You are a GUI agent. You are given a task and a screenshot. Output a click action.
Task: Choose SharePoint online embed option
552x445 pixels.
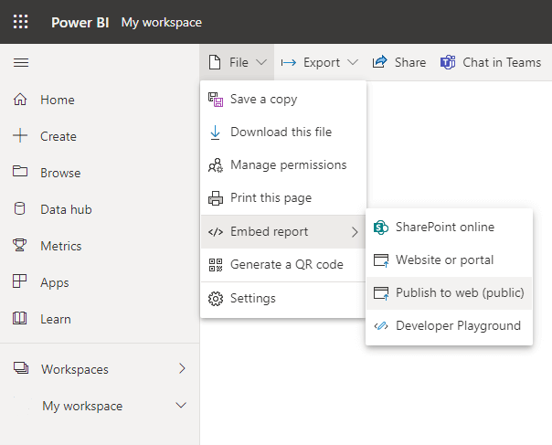[444, 227]
